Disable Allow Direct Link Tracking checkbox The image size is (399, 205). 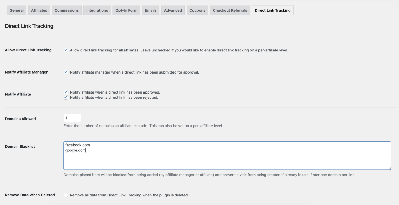coord(66,50)
